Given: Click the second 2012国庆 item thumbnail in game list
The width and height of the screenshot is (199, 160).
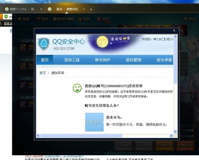Looking at the screenshot, I should pos(23,66).
